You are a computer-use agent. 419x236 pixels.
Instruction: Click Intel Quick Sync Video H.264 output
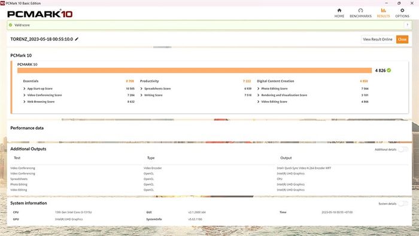point(304,168)
